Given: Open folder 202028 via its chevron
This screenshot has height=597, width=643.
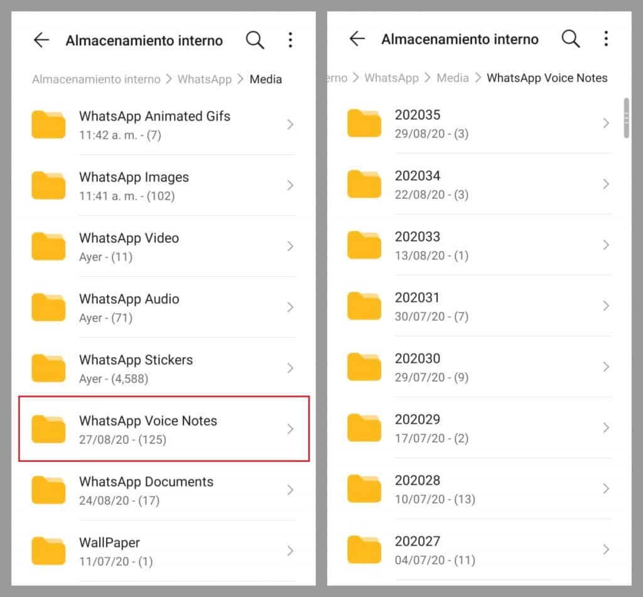Looking at the screenshot, I should click(x=606, y=488).
